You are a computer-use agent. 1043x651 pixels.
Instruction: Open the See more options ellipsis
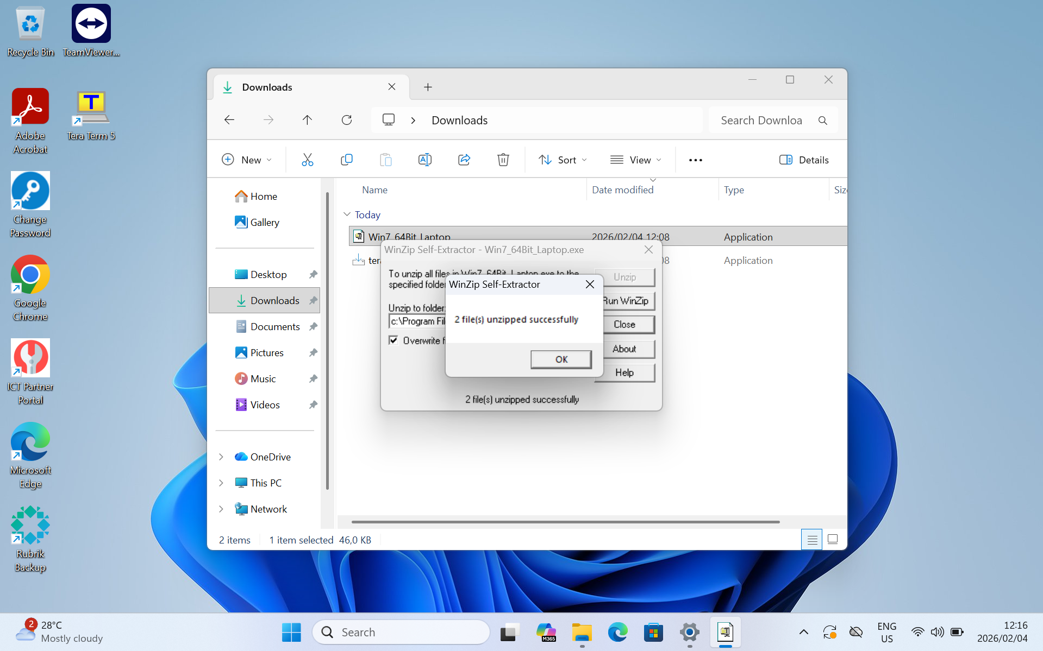pyautogui.click(x=695, y=160)
